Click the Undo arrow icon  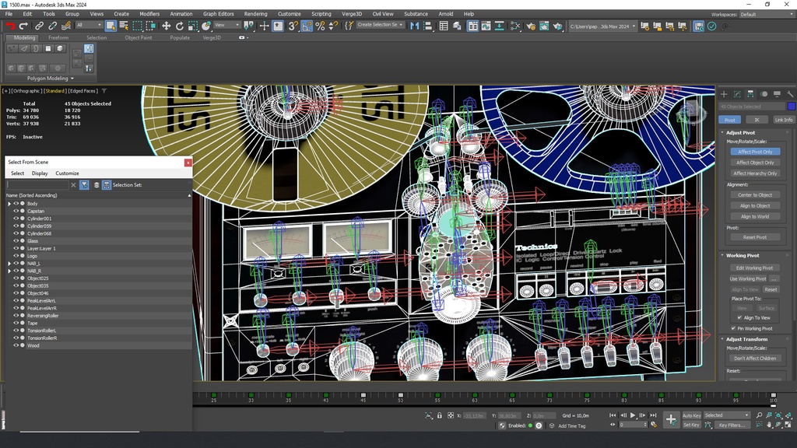click(11, 26)
